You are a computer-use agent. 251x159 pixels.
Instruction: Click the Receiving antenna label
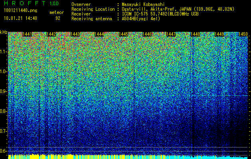pos(92,19)
